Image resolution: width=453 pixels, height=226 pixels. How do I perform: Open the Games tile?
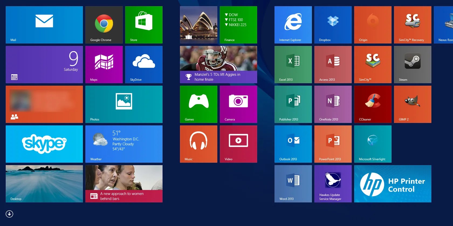pyautogui.click(x=198, y=104)
